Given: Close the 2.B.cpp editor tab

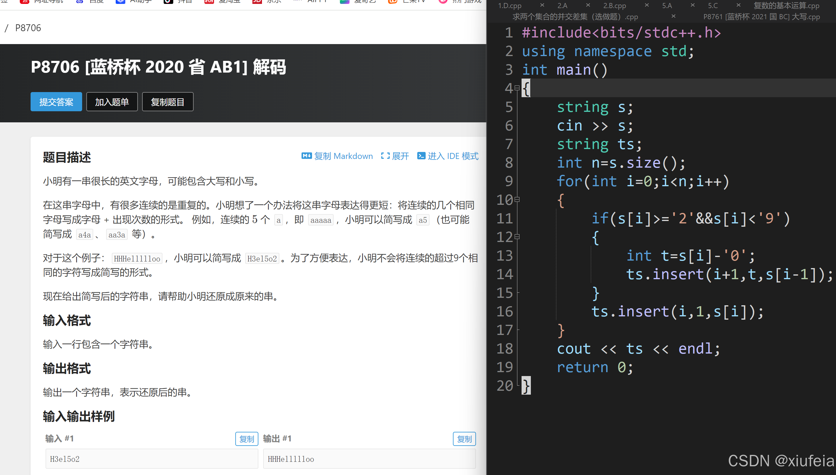Looking at the screenshot, I should [647, 5].
